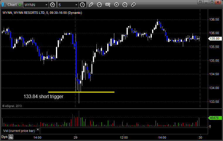223x141 pixels.
Task: Select the pencil drawing tools icon
Action: (x=91, y=5)
